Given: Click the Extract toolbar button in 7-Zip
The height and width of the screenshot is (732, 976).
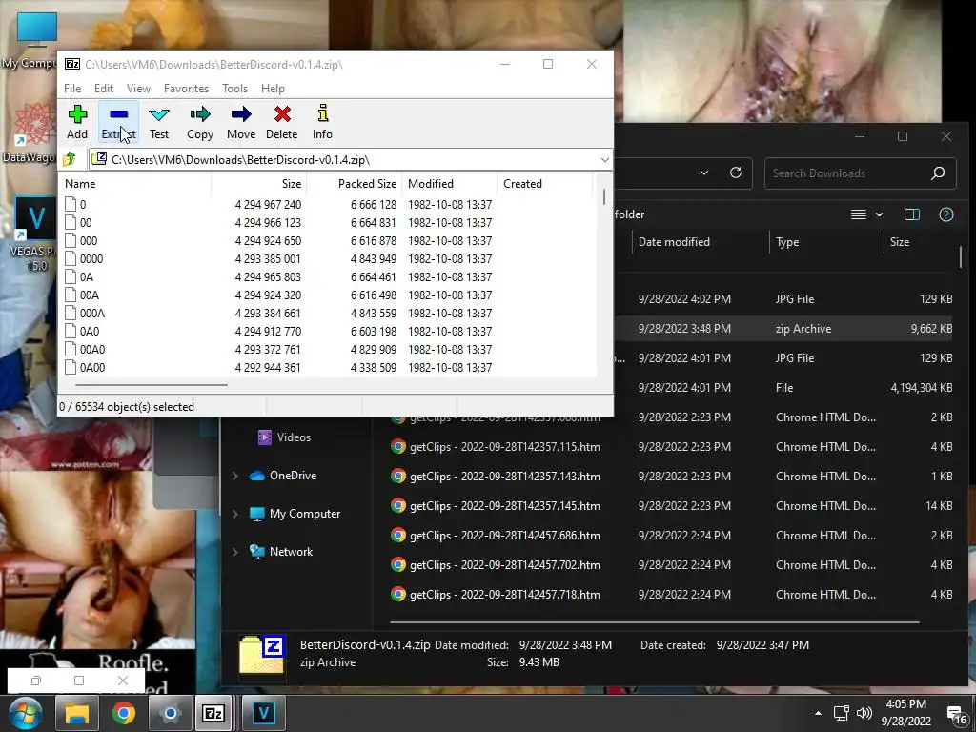Looking at the screenshot, I should 118,122.
